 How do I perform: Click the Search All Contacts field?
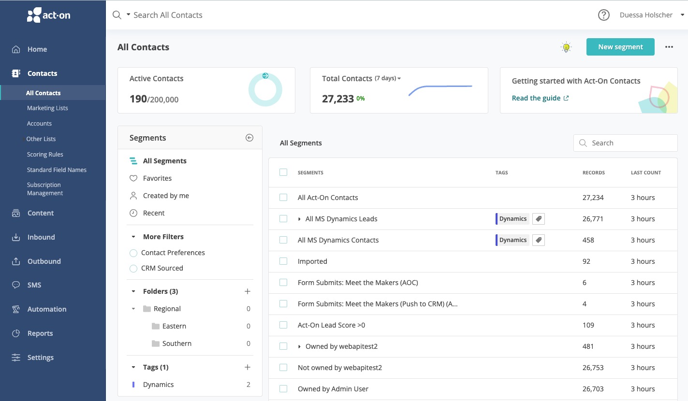click(168, 15)
